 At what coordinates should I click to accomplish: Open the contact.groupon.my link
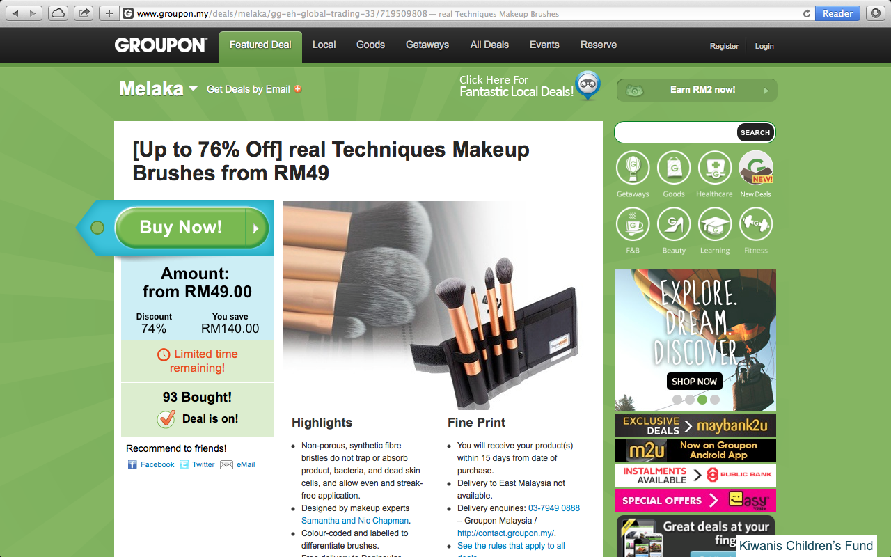pyautogui.click(x=505, y=533)
